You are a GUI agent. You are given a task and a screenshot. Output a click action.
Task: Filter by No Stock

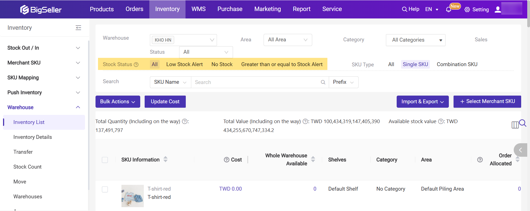coord(222,64)
